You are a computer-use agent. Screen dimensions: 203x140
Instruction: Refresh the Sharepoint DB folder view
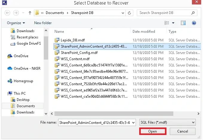point(129,13)
